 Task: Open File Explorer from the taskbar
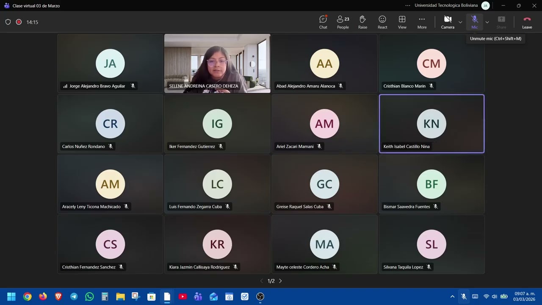120,297
